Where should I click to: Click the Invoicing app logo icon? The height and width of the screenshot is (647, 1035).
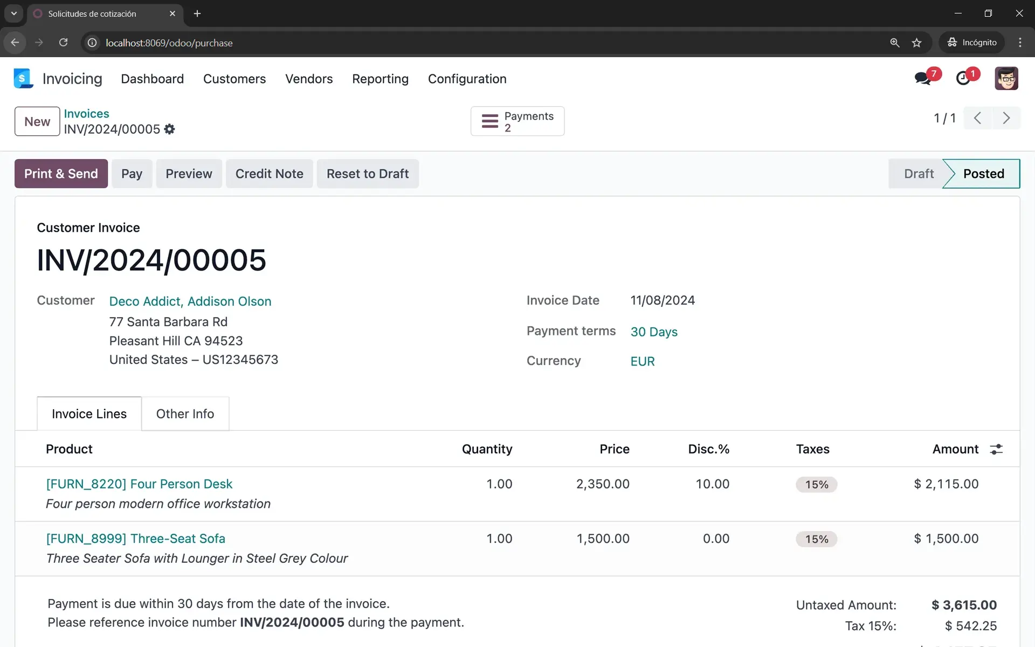pos(23,79)
